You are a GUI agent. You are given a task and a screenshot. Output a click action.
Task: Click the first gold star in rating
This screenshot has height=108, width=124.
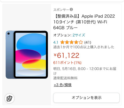[62, 42]
